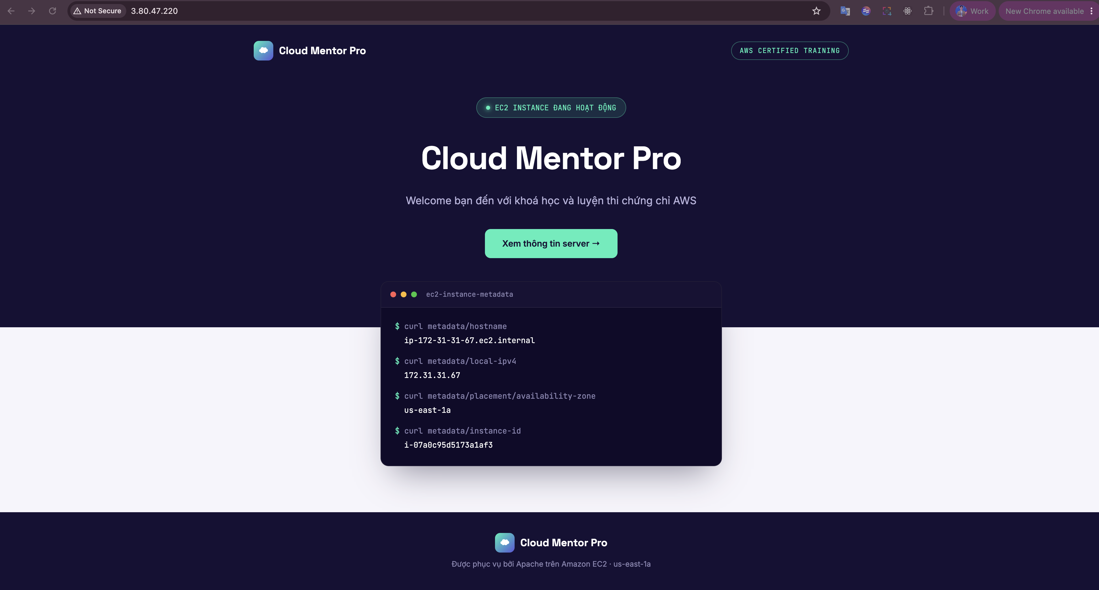Go forward to the next page

(x=32, y=11)
